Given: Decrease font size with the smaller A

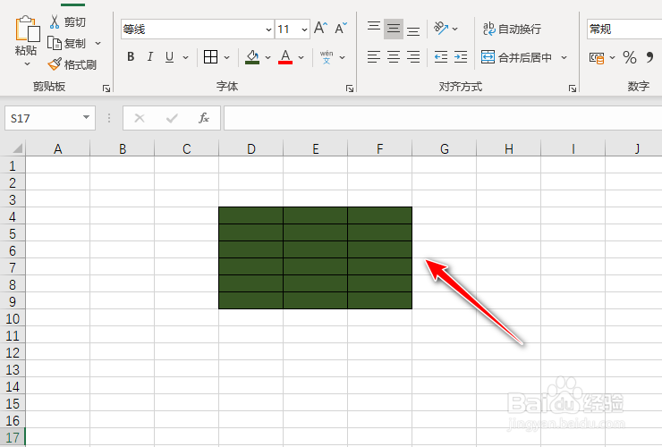Looking at the screenshot, I should tap(340, 29).
